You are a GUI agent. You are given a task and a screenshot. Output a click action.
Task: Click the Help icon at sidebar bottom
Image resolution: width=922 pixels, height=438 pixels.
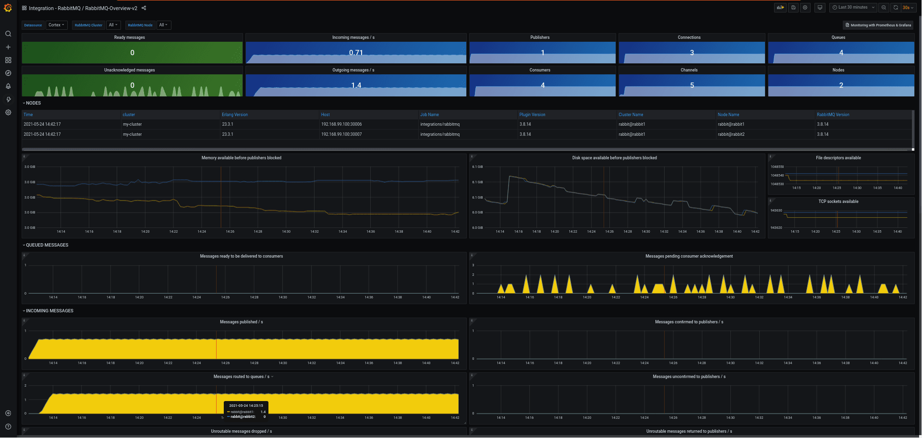(8, 426)
